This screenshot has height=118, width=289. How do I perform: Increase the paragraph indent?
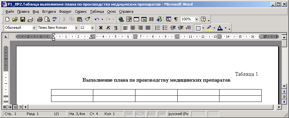point(181,28)
